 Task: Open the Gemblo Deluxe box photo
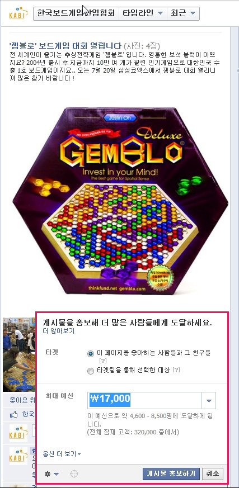coord(120,201)
